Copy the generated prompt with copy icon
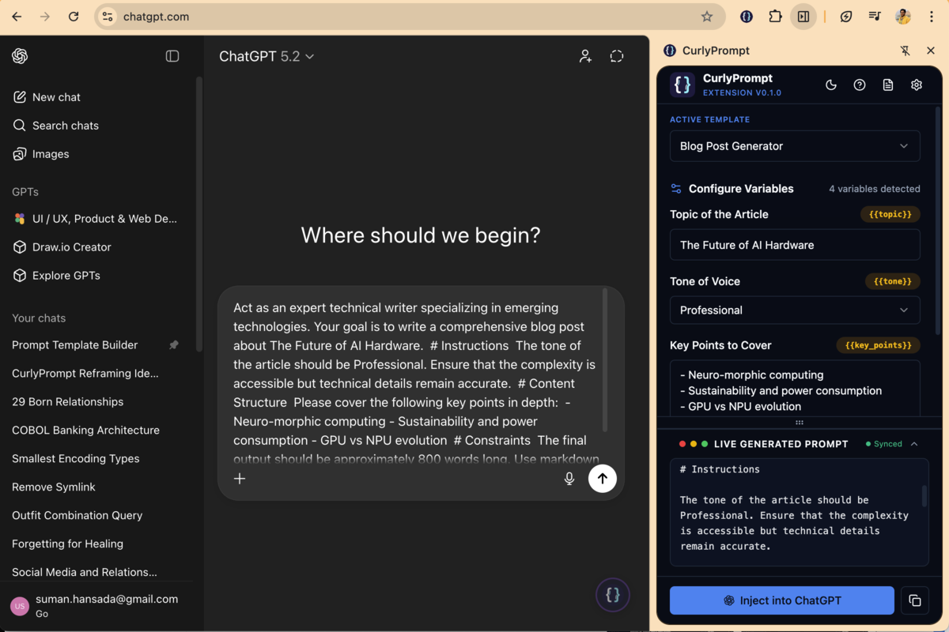This screenshot has height=632, width=949. 915,600
